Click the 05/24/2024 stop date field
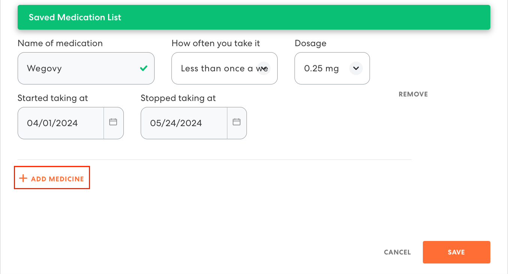The height and width of the screenshot is (274, 508). 184,123
